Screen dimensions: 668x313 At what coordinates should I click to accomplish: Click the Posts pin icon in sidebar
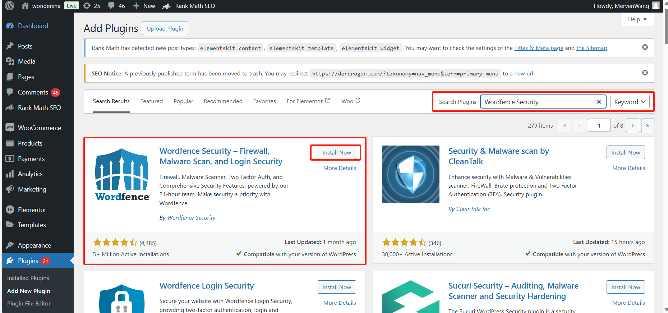[10, 46]
